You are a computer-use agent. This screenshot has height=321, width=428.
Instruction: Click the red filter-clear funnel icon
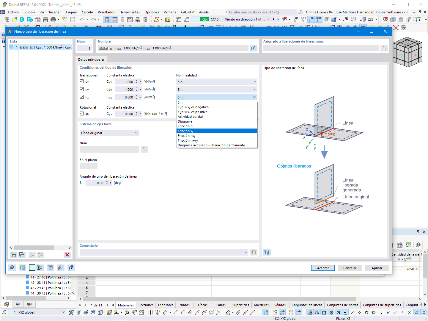(284, 19)
